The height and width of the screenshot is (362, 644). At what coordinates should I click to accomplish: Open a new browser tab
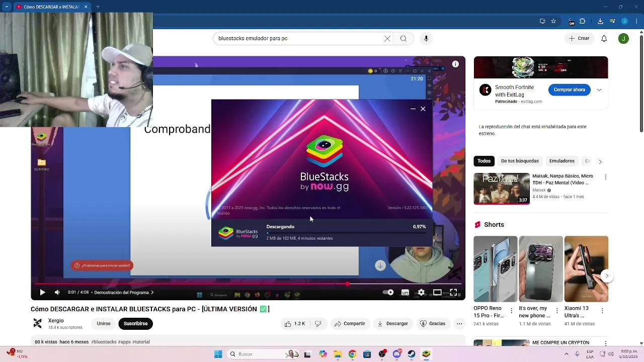coord(98,7)
